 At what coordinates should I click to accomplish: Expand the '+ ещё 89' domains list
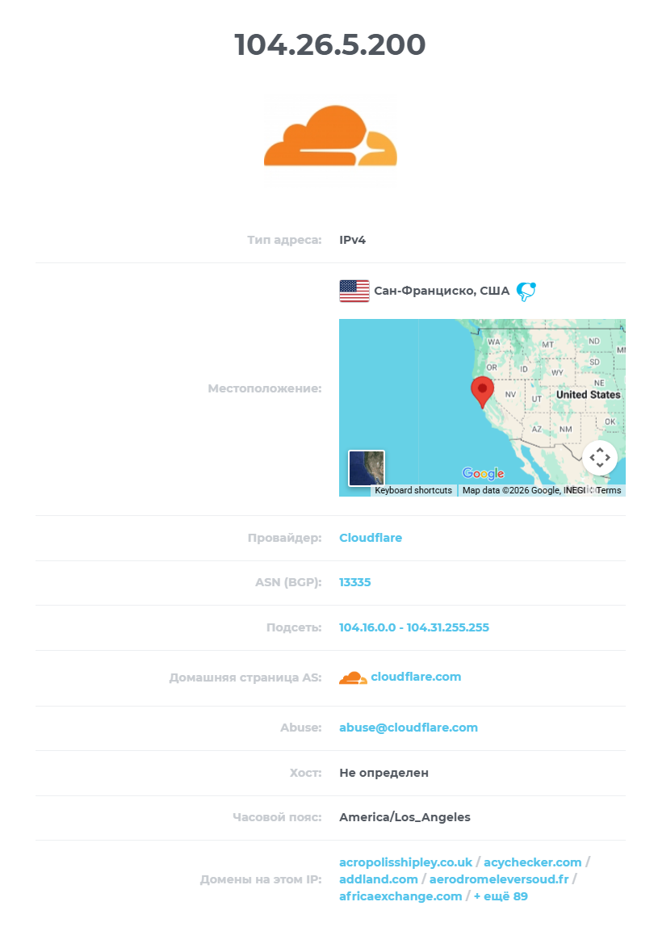point(501,896)
